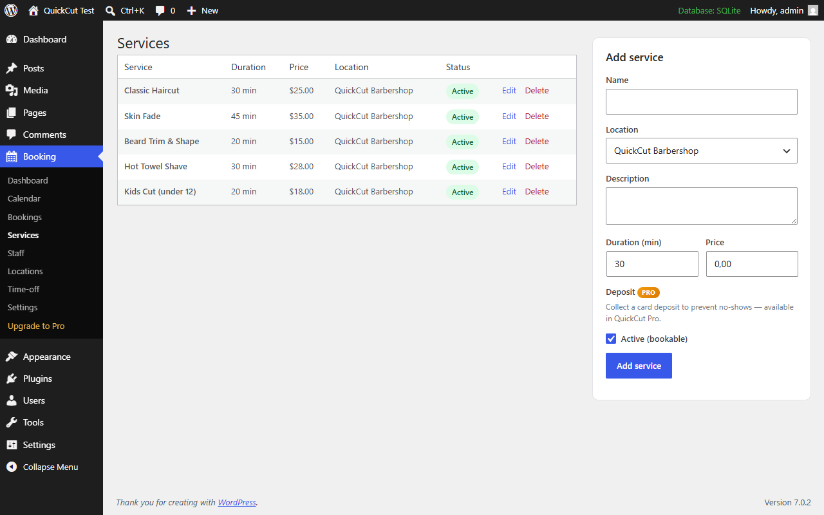The width and height of the screenshot is (824, 515).
Task: Click the Kids Cut (under 12) service name
Action: pyautogui.click(x=160, y=192)
